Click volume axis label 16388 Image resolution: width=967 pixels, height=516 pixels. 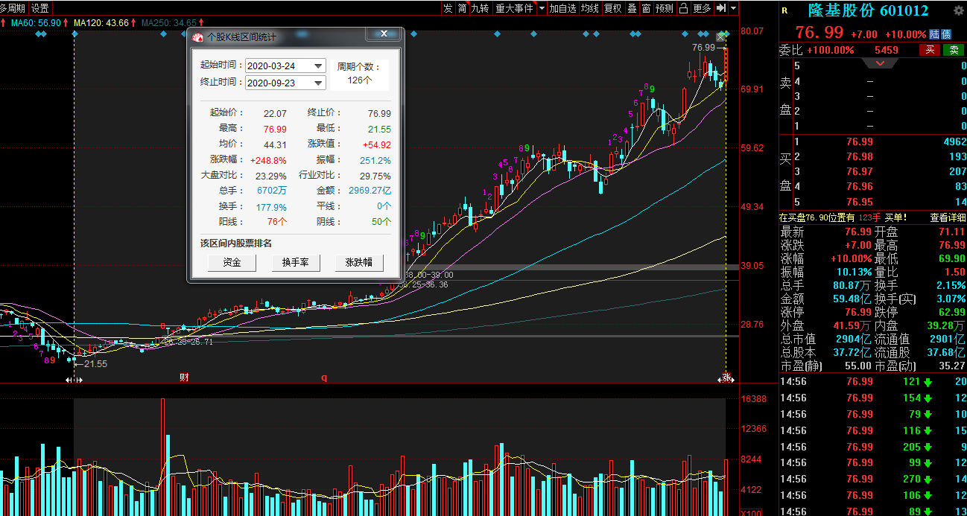coord(755,398)
